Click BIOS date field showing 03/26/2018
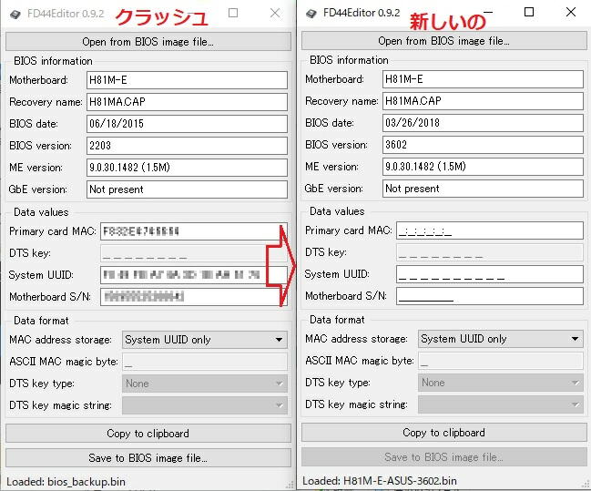Image resolution: width=591 pixels, height=491 pixels. [x=483, y=123]
